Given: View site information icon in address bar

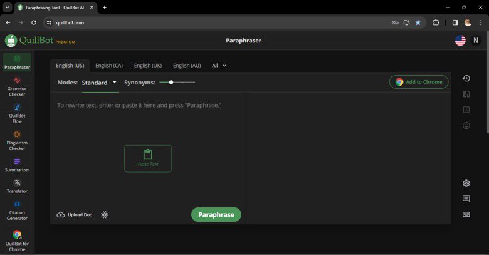Looking at the screenshot, I should (49, 22).
